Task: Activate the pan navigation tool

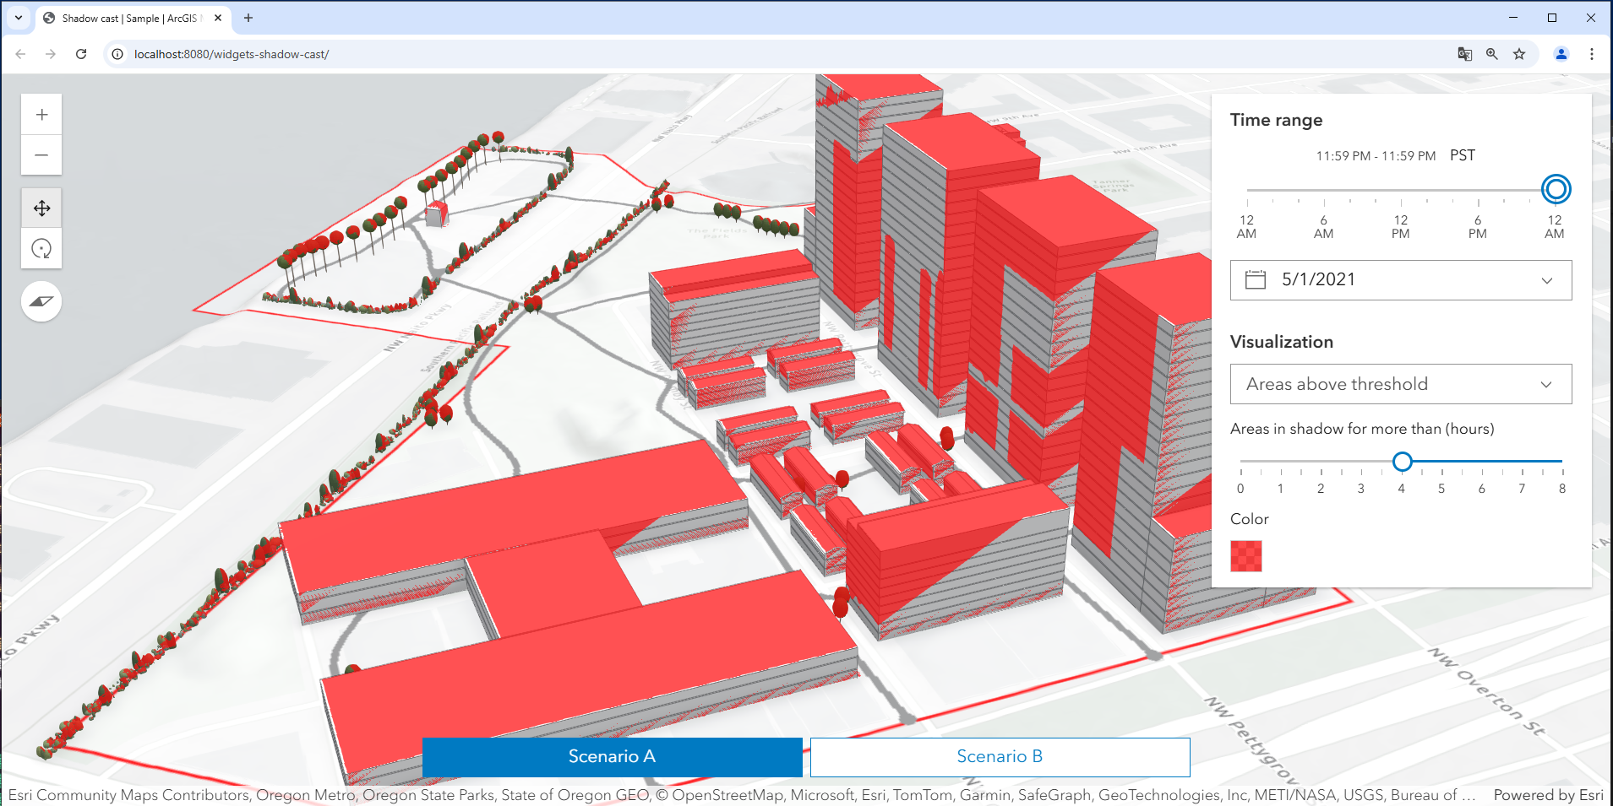Action: (41, 208)
